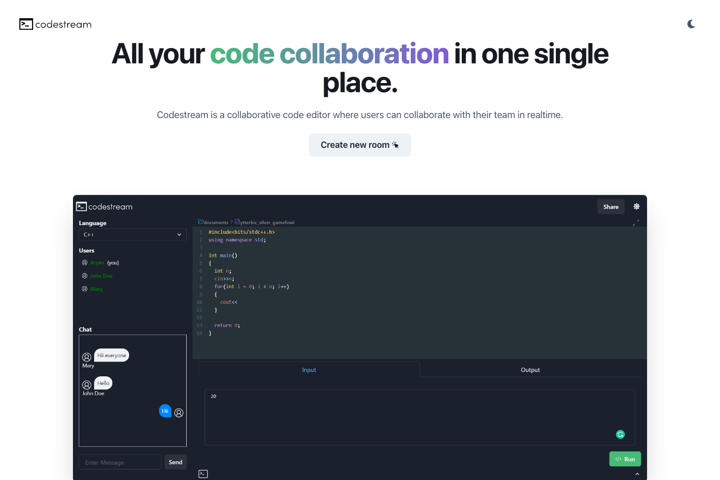Open the C++ language dropdown

pyautogui.click(x=132, y=234)
